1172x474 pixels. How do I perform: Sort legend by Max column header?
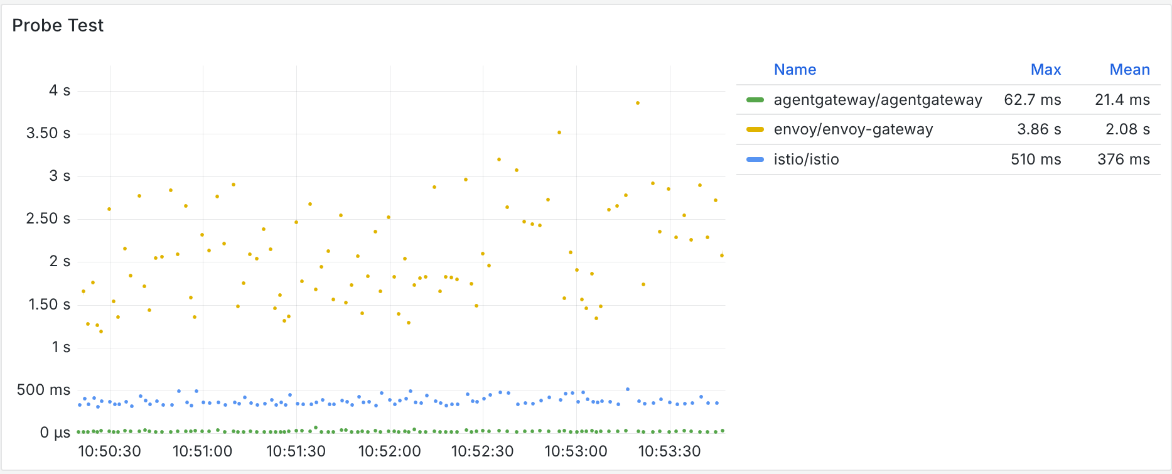(1045, 70)
